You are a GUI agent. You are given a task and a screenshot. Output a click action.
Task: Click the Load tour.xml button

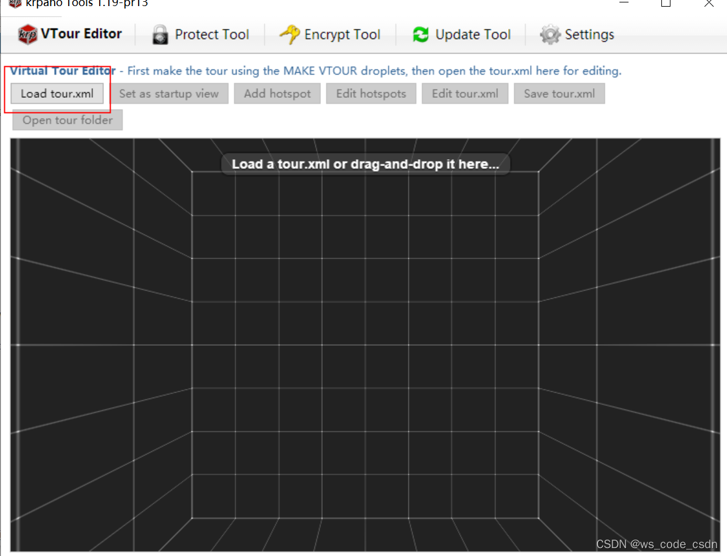coord(57,94)
